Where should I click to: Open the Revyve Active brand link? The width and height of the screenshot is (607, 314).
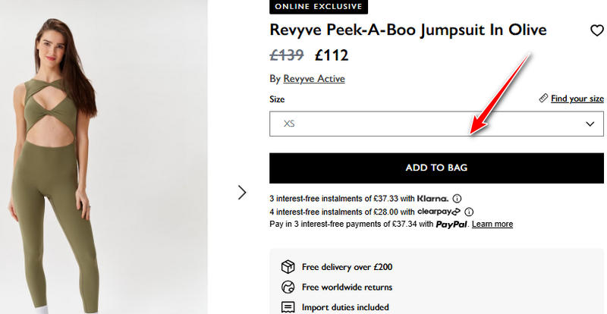(313, 79)
